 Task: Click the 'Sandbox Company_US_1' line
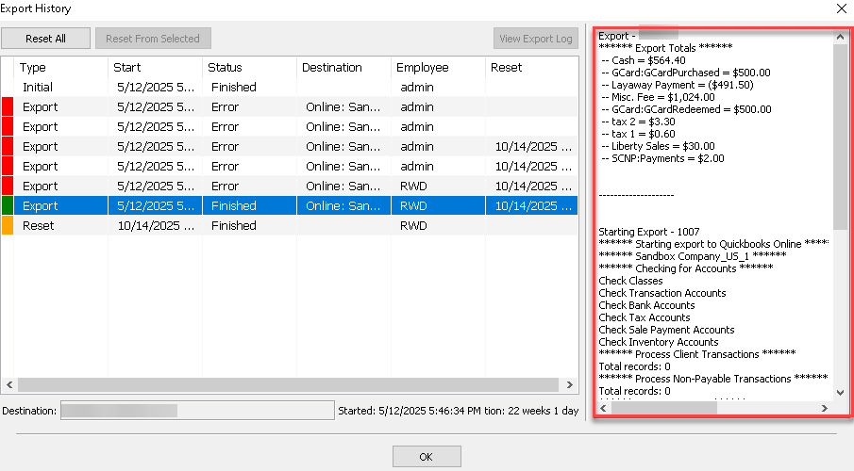tap(693, 256)
